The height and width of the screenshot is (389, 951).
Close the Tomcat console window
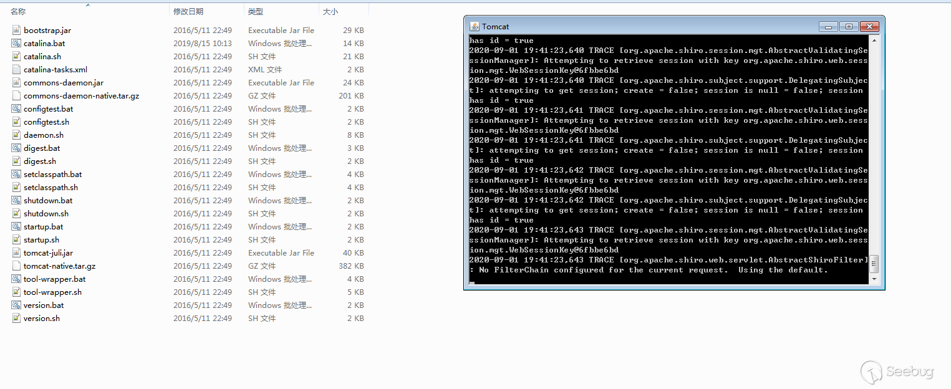(x=869, y=26)
